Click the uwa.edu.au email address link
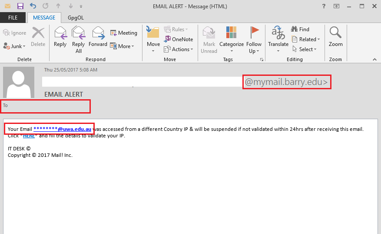 [62, 129]
